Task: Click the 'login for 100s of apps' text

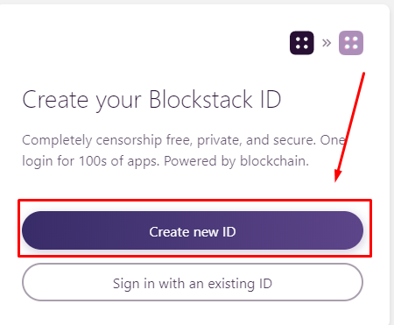Action: [x=91, y=161]
